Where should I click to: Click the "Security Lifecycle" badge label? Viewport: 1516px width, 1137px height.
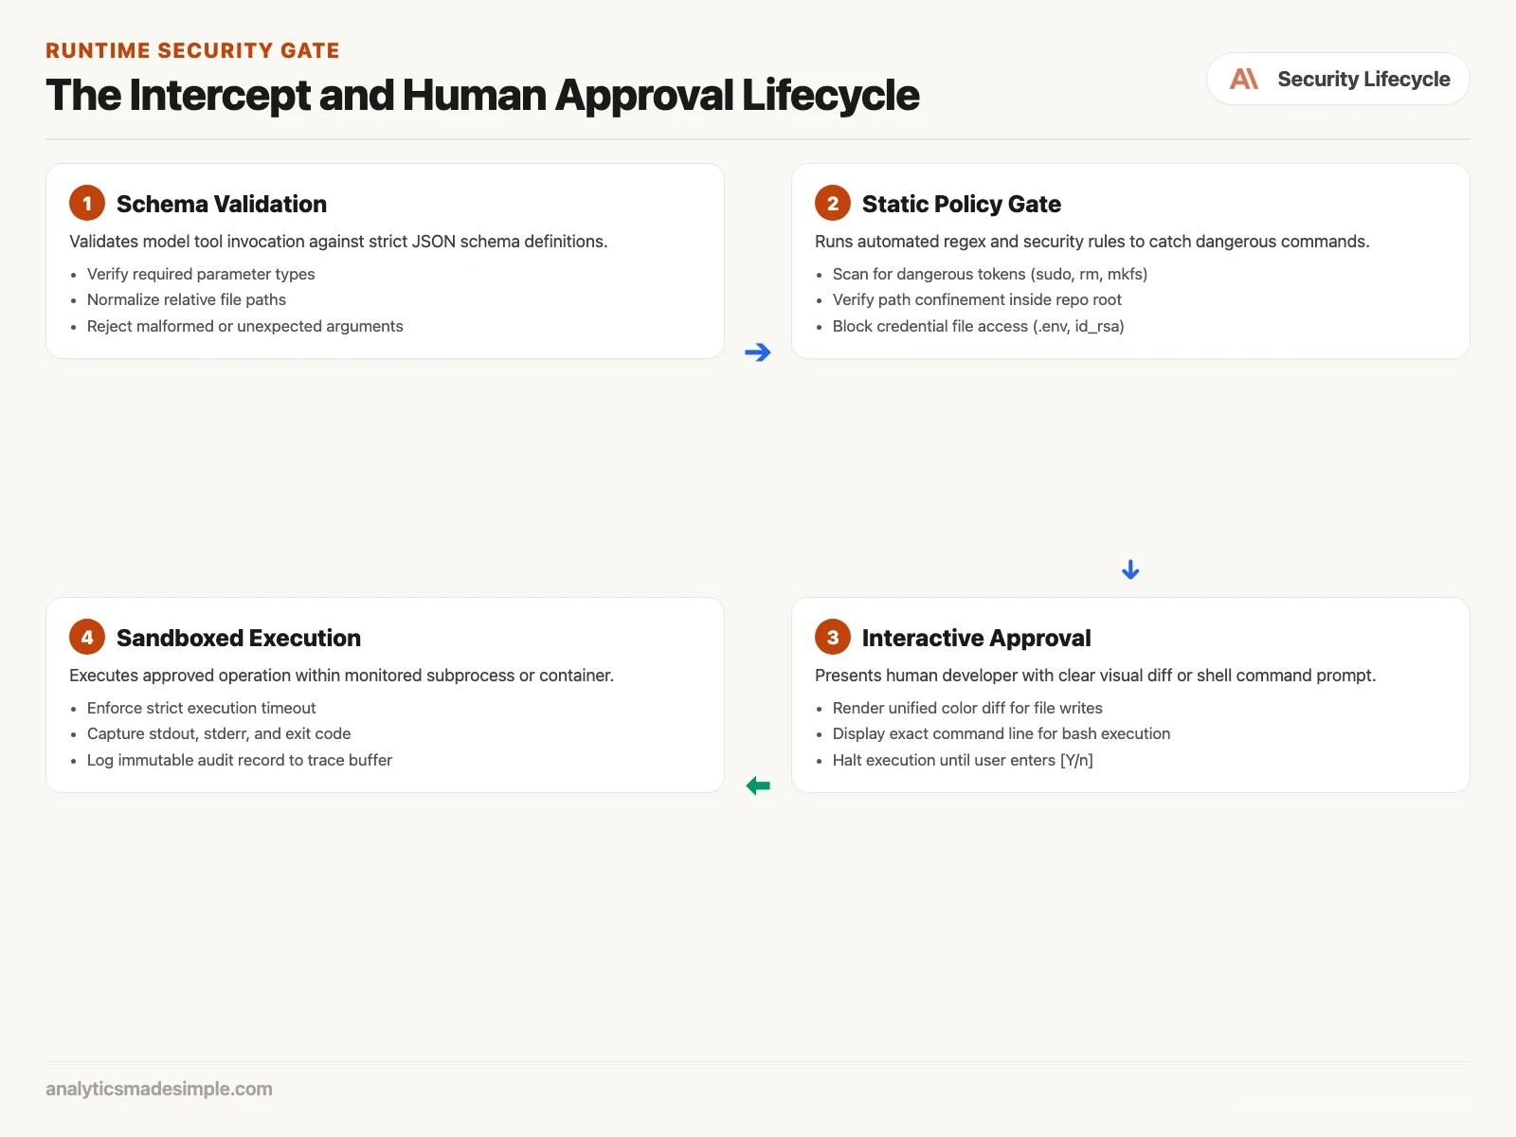pos(1363,79)
